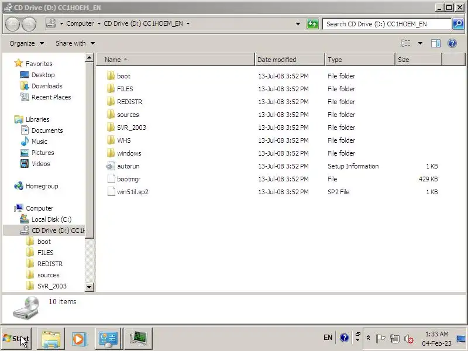Open the Share with dropdown menu
This screenshot has height=351, width=468.
[75, 43]
